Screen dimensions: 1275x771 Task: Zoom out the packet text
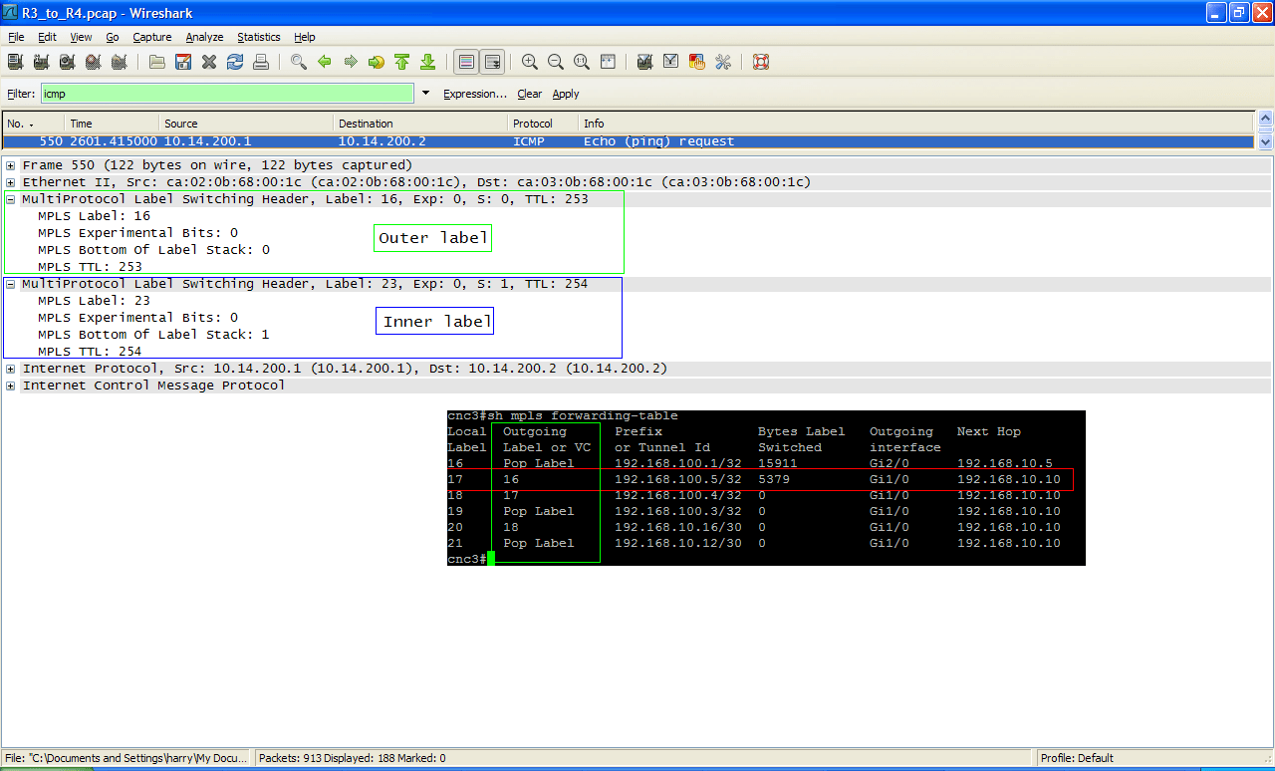tap(556, 62)
